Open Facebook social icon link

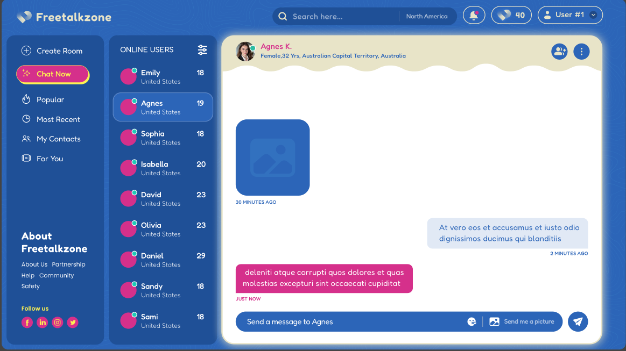point(27,323)
